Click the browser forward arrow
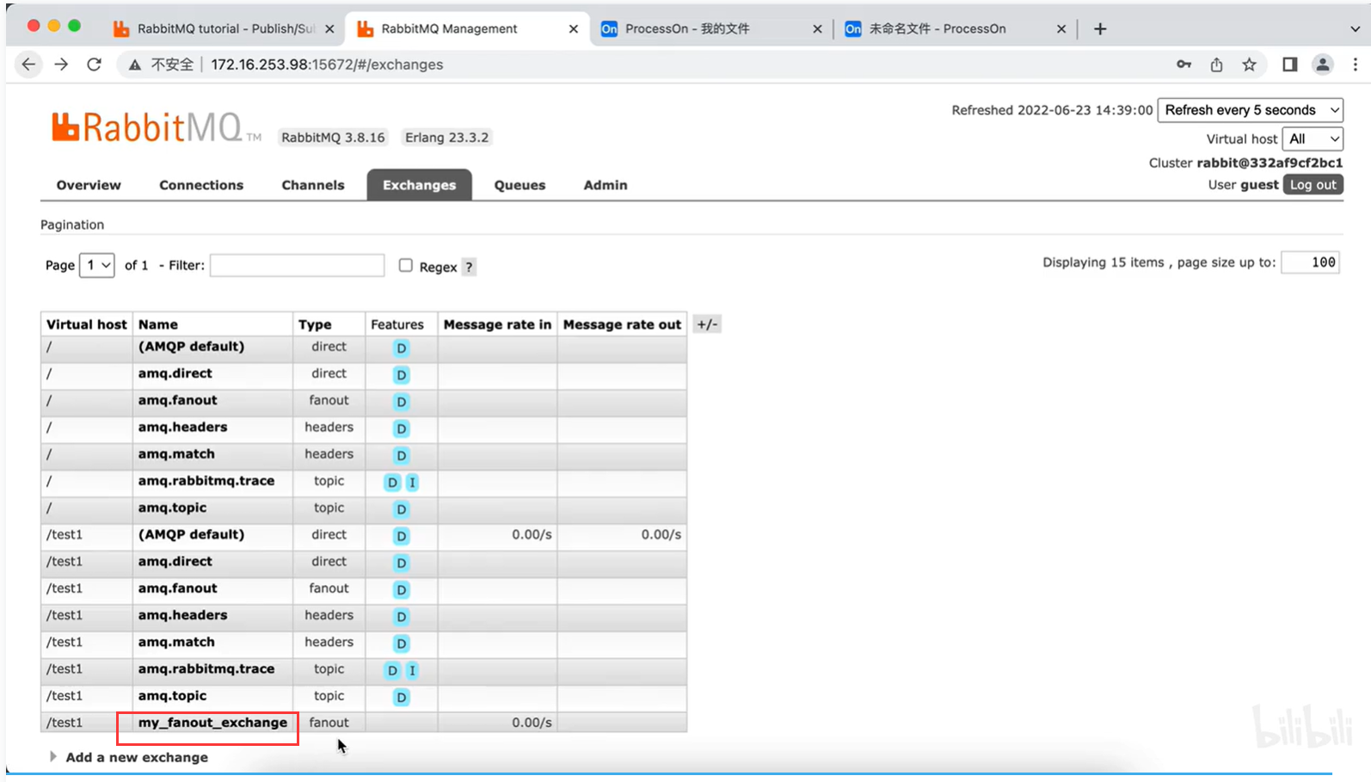Screen dimensions: 1371x782 coord(61,65)
